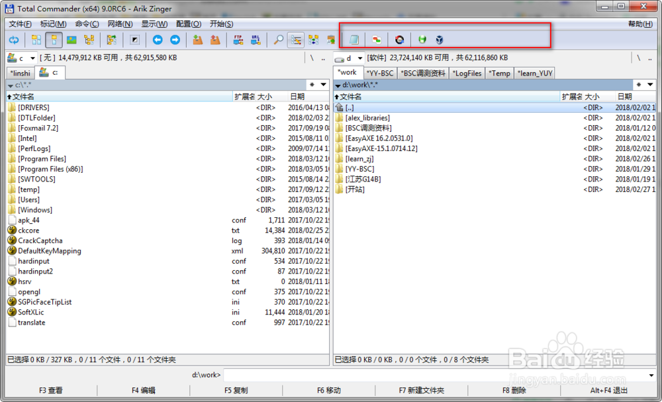
Task: Click F4 编辑 button
Action: tap(144, 391)
